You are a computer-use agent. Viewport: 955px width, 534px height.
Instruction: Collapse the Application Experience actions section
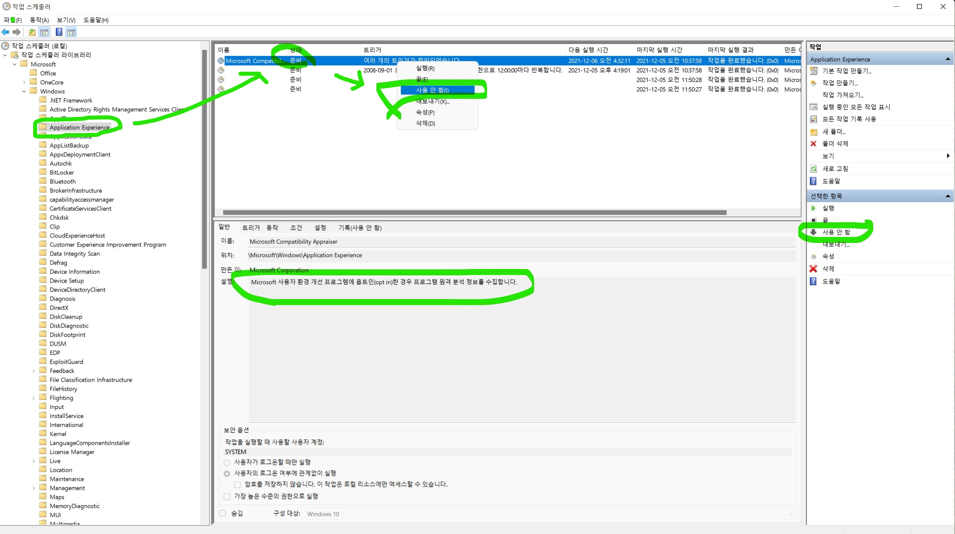pos(948,59)
